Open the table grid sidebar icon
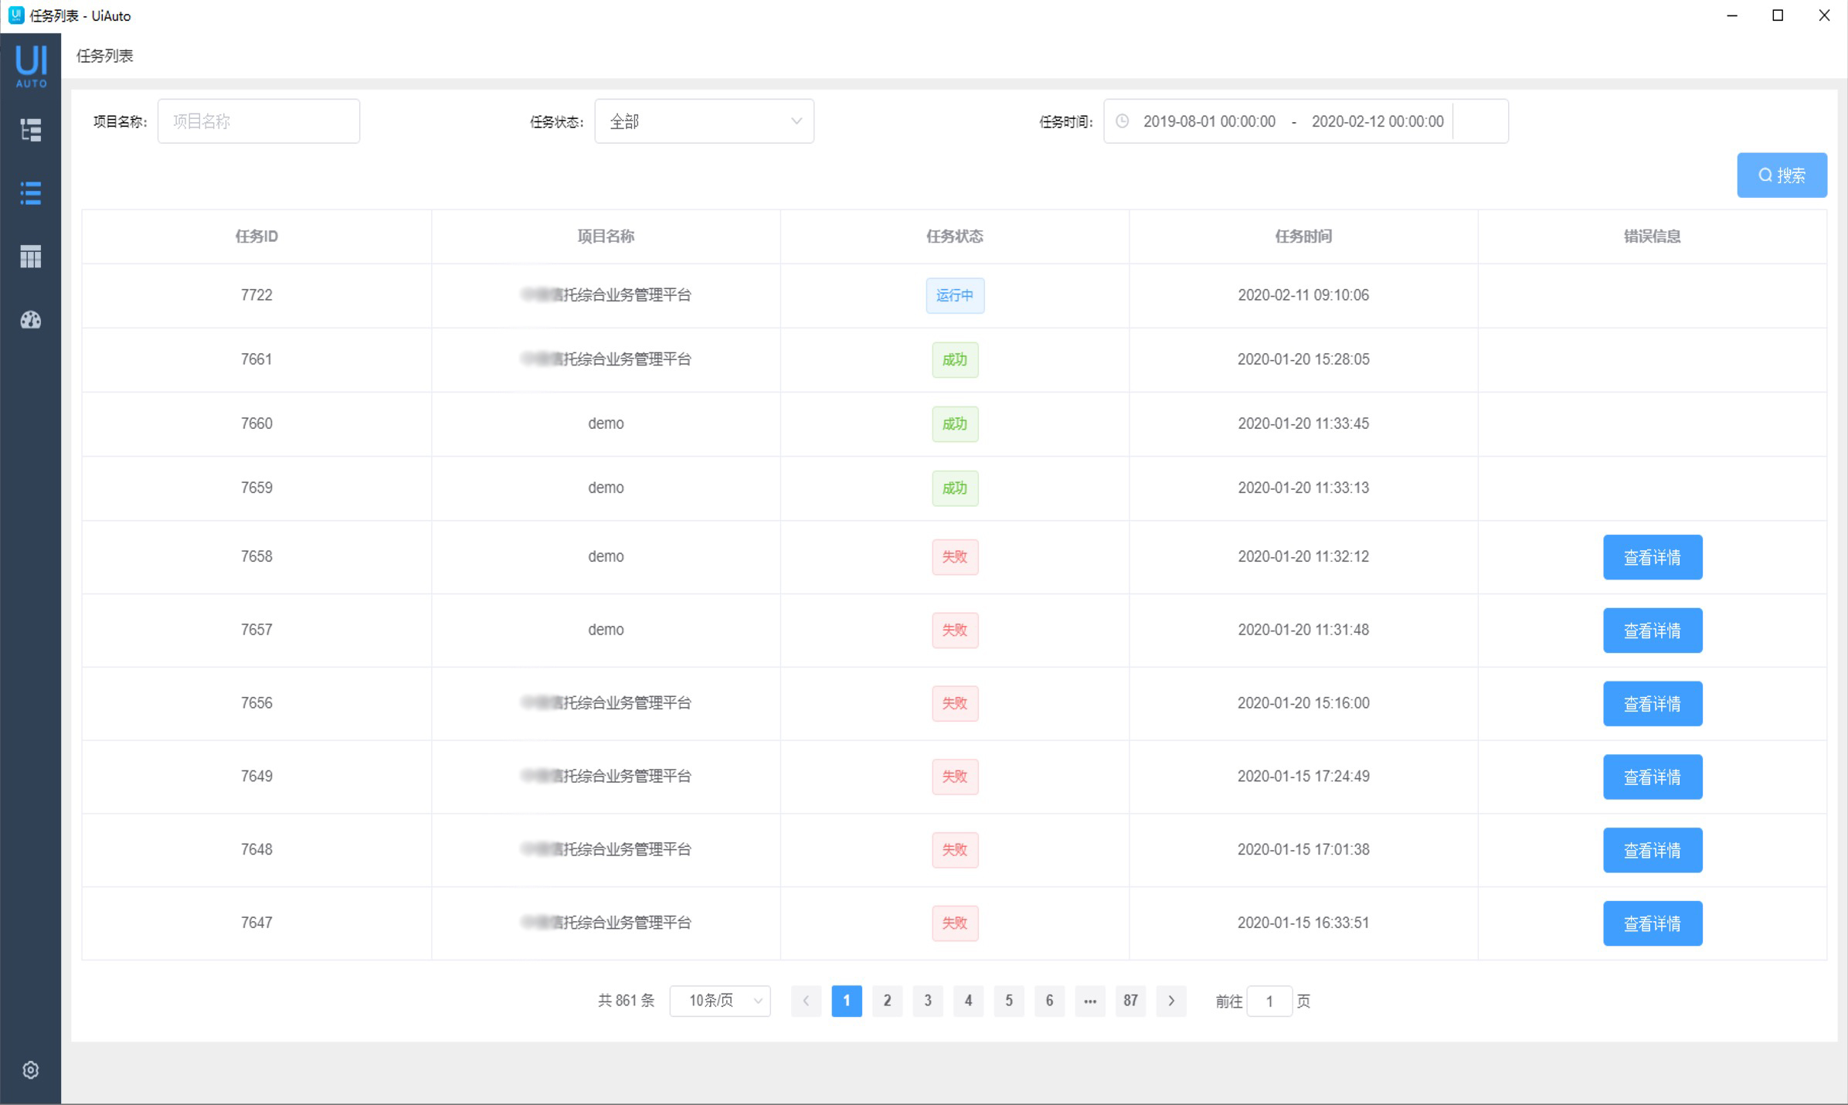1848x1105 pixels. pyautogui.click(x=30, y=257)
